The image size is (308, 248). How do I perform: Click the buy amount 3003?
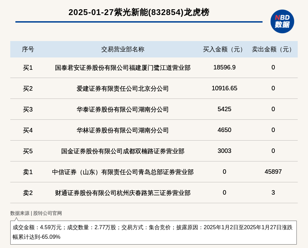[x=224, y=151]
